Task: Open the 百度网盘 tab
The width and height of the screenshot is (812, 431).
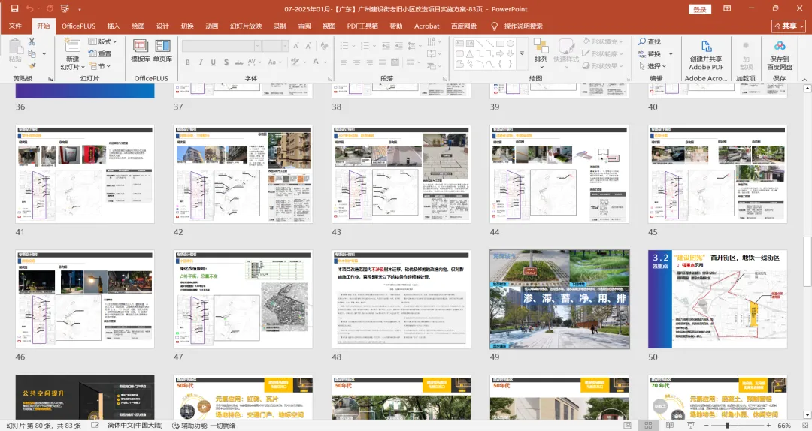Action: coord(463,26)
